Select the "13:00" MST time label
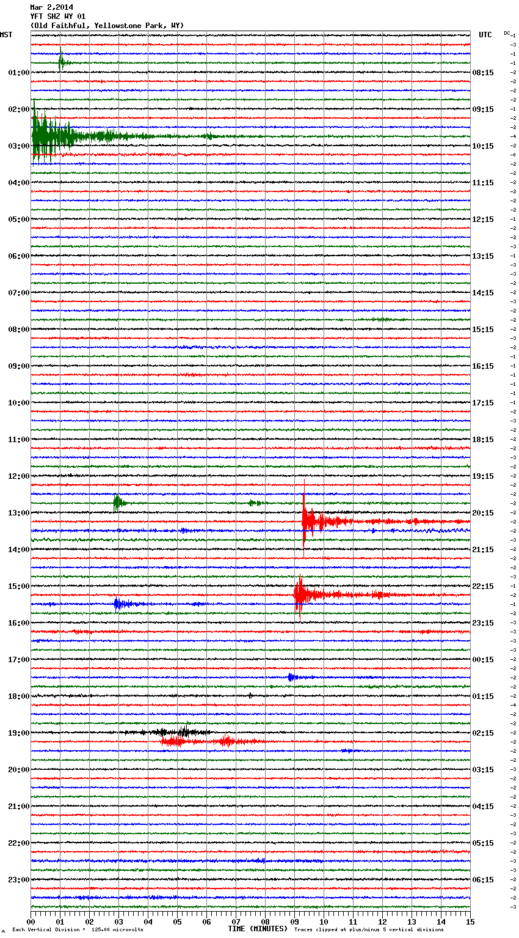 [18, 513]
